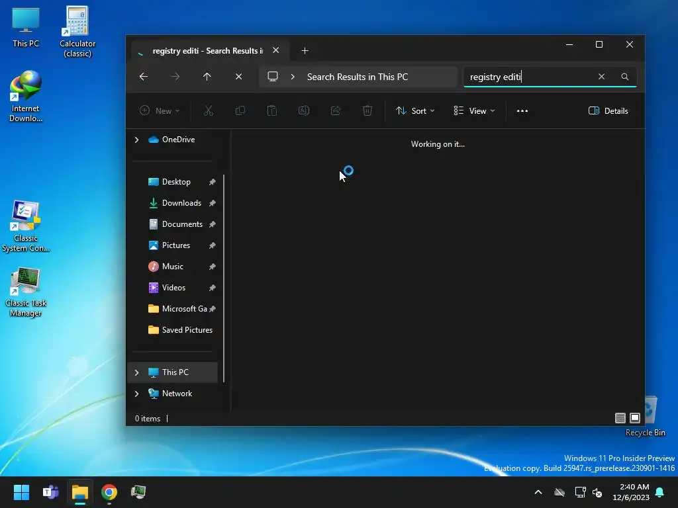Click the PC icon in address bar
Screen dimensions: 678x508
(272, 77)
